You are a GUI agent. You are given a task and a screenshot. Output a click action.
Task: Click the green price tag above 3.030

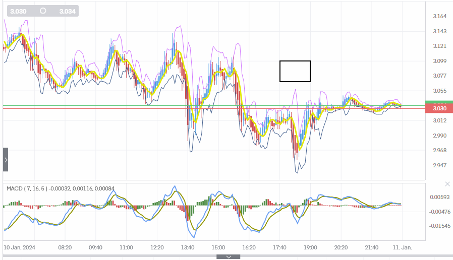coord(439,102)
